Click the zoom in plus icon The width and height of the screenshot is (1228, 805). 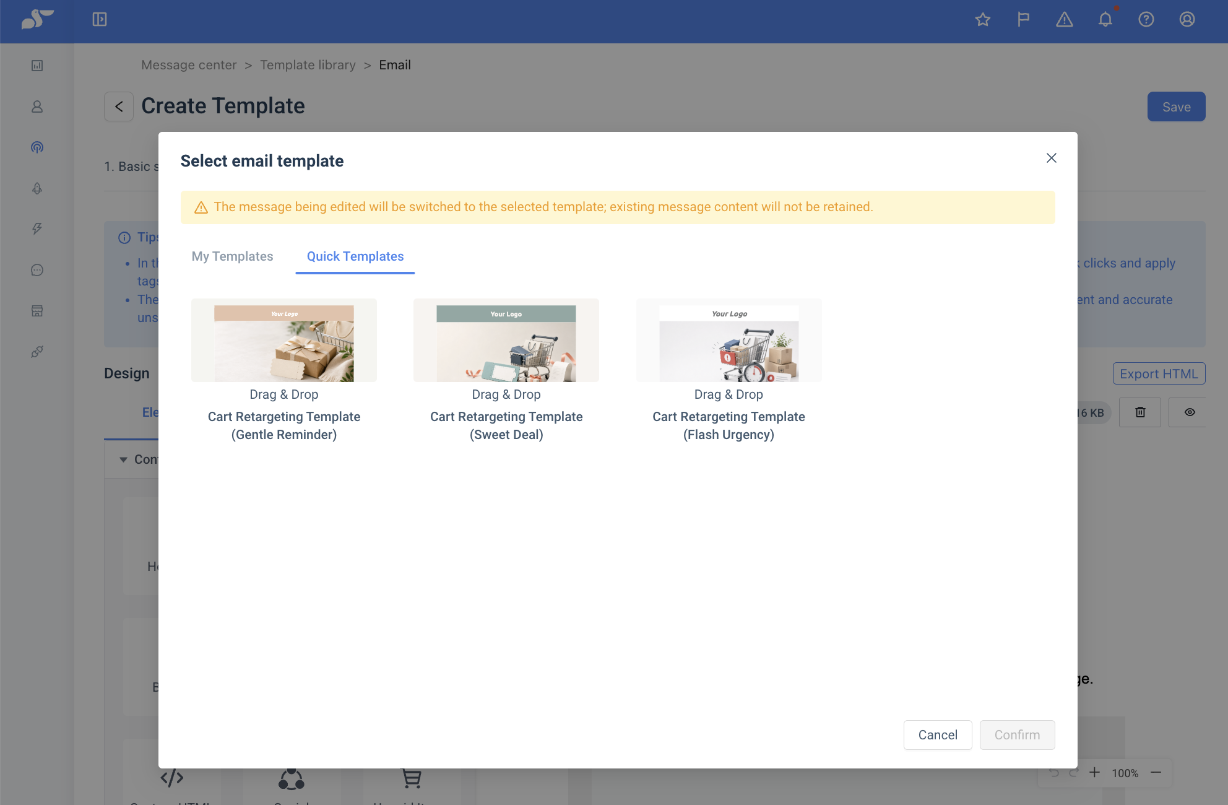[x=1094, y=772]
